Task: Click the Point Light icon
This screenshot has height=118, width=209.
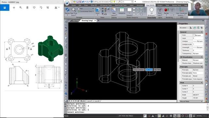Action: coord(160,10)
